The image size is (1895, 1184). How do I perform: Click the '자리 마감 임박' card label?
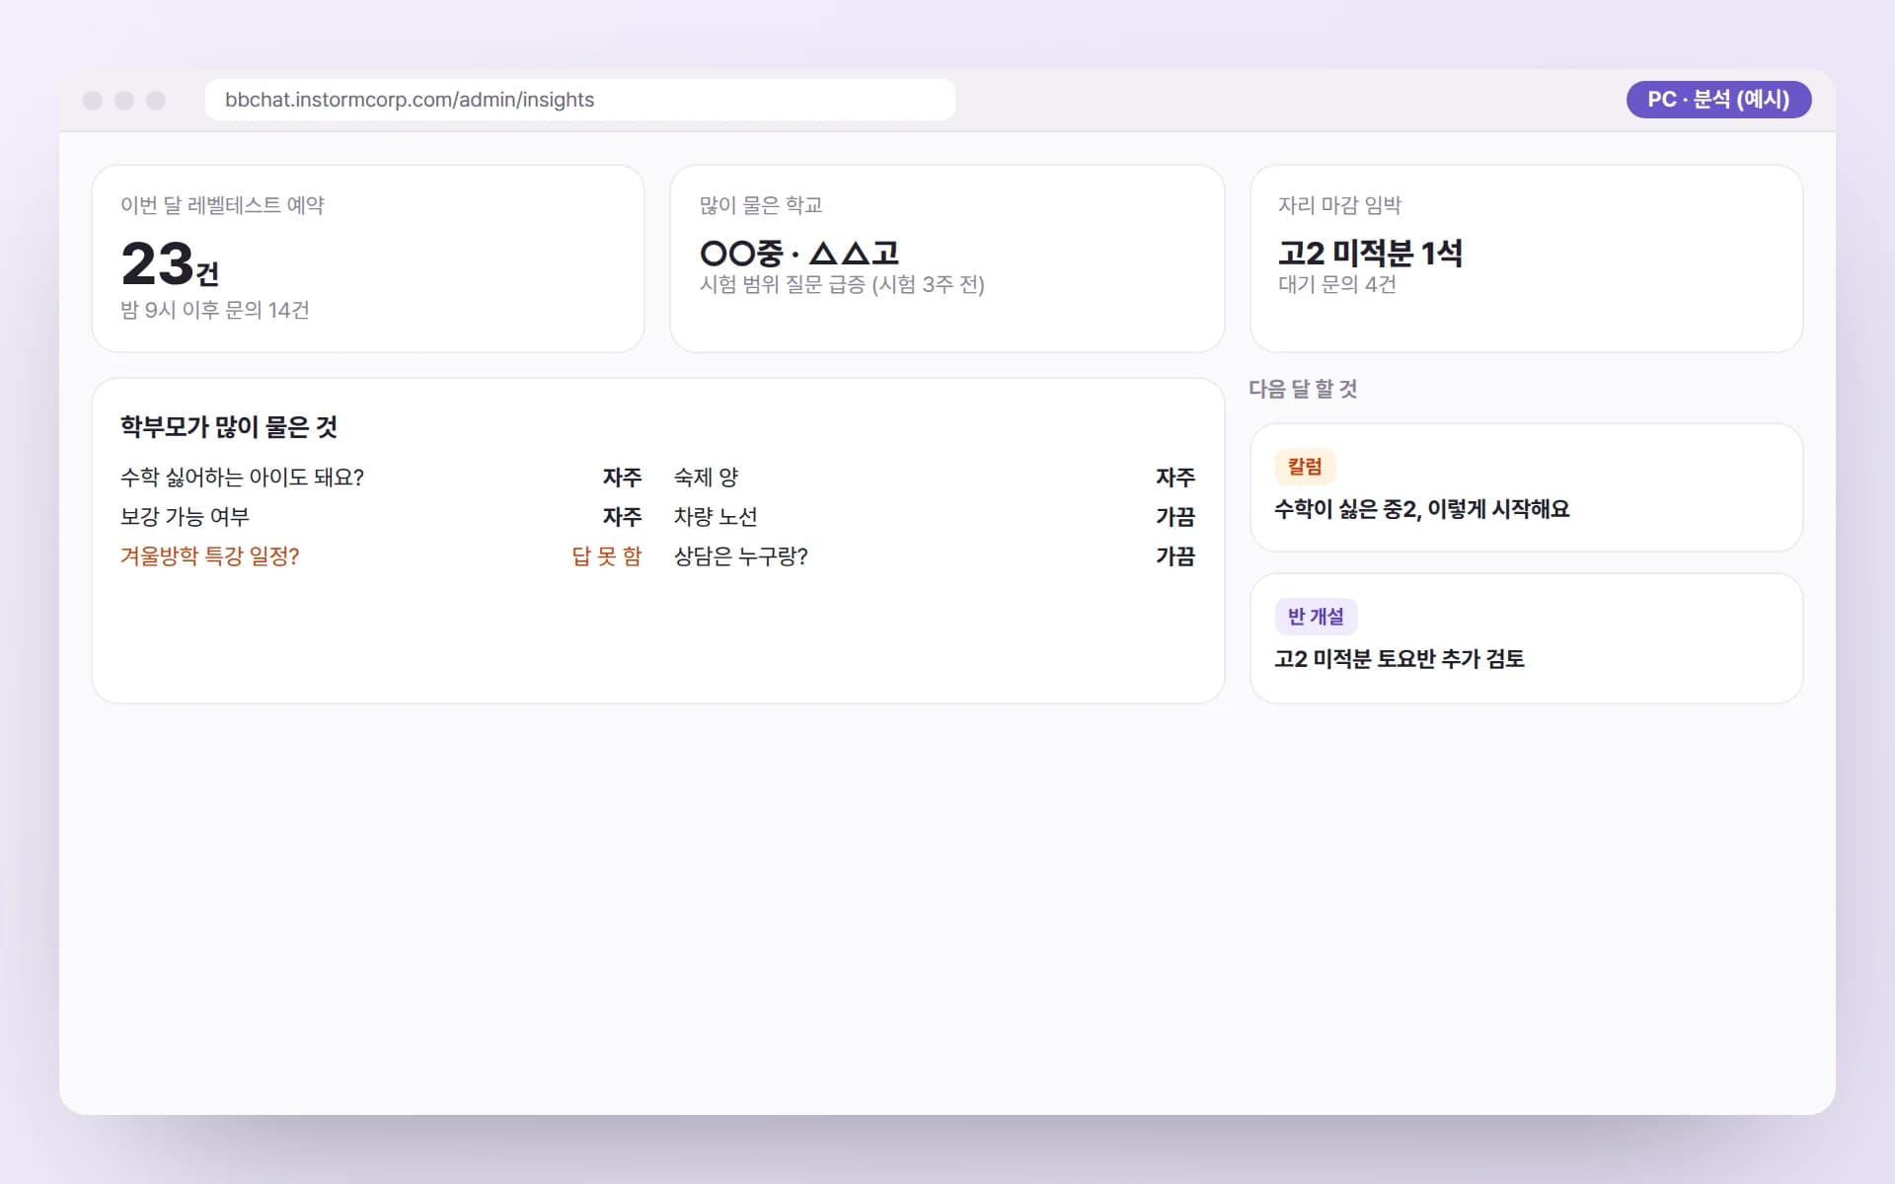pos(1339,205)
